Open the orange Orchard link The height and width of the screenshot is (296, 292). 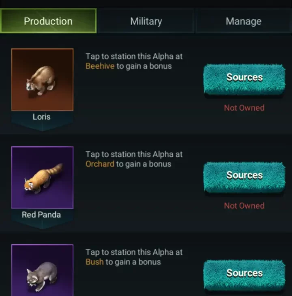pyautogui.click(x=100, y=164)
